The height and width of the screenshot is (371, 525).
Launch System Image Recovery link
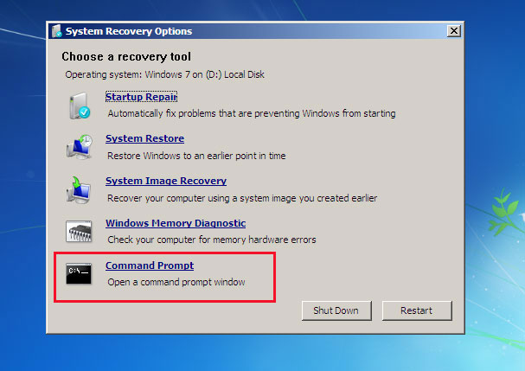tap(166, 181)
